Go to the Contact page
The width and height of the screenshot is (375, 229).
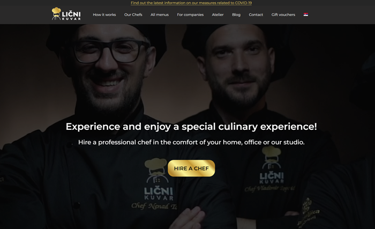(x=256, y=14)
